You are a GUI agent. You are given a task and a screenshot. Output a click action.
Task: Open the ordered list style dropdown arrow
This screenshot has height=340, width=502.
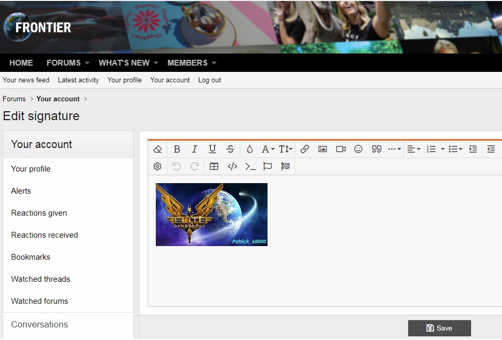[x=442, y=149]
